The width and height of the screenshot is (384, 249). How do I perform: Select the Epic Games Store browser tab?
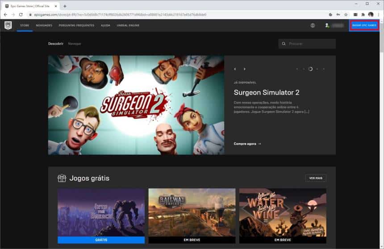click(x=31, y=6)
